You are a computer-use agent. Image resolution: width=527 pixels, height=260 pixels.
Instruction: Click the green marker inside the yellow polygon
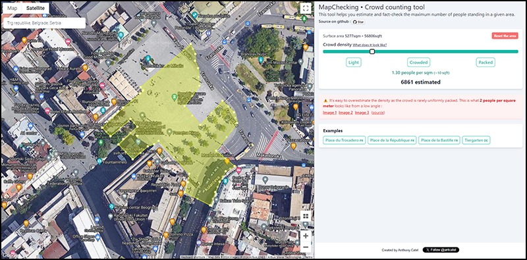coord(174,97)
